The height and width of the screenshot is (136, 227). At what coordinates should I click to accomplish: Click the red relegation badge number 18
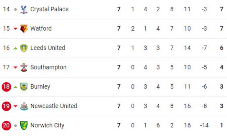tap(7, 87)
